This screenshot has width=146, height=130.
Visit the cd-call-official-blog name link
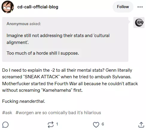point(38,7)
